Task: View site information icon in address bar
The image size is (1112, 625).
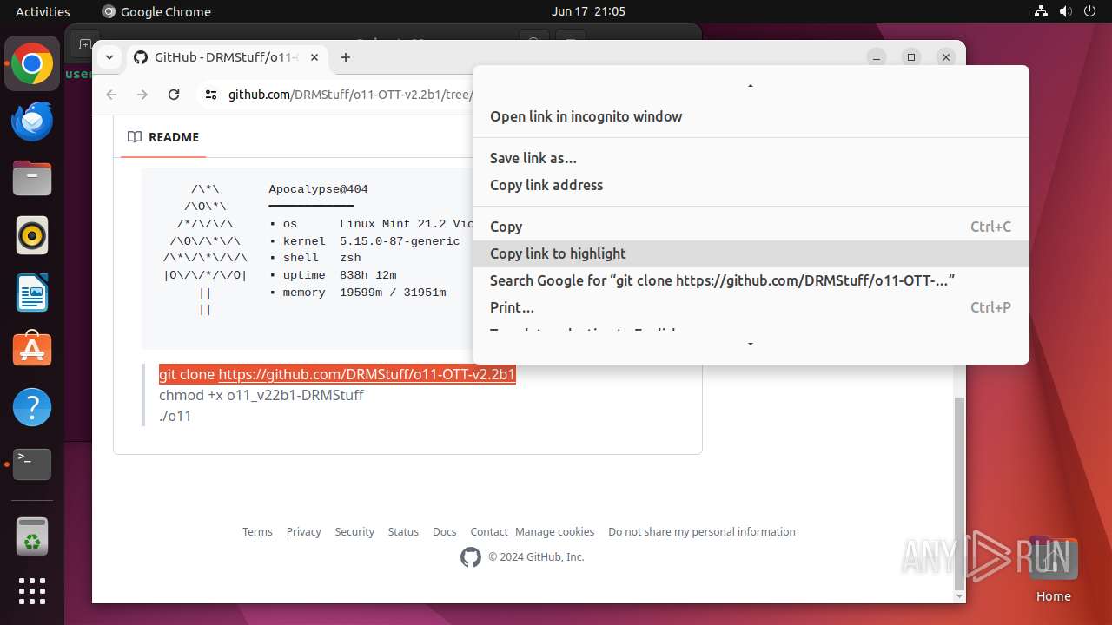Action: [x=211, y=95]
